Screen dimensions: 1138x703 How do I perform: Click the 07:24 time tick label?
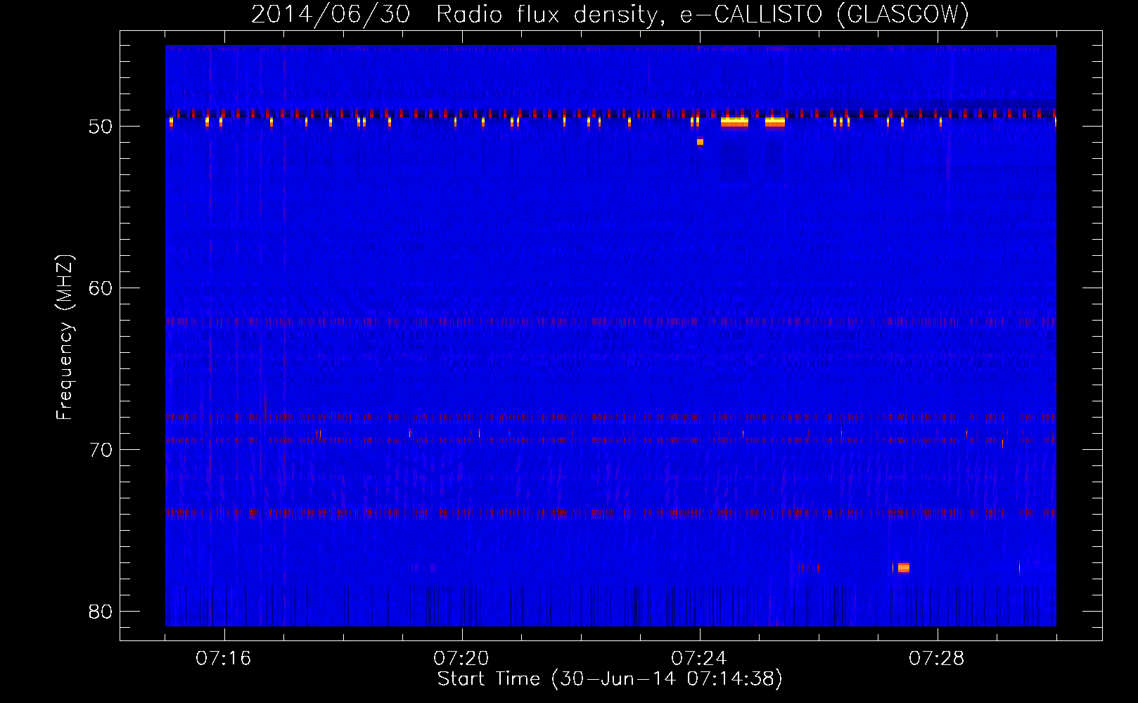pos(699,659)
